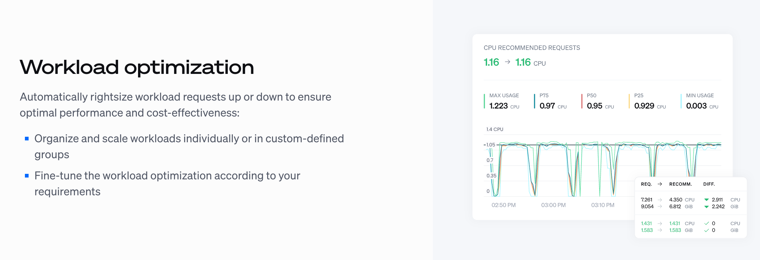Image resolution: width=760 pixels, height=260 pixels.
Task: Click the arrow next to 7.261 request value
Action: (x=660, y=200)
